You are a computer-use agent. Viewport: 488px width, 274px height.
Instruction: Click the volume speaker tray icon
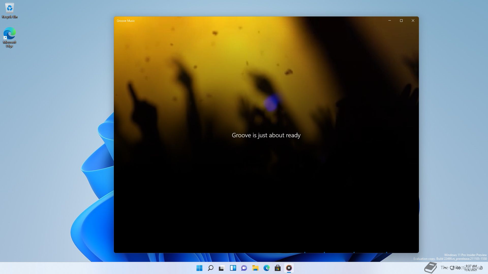coord(458,268)
